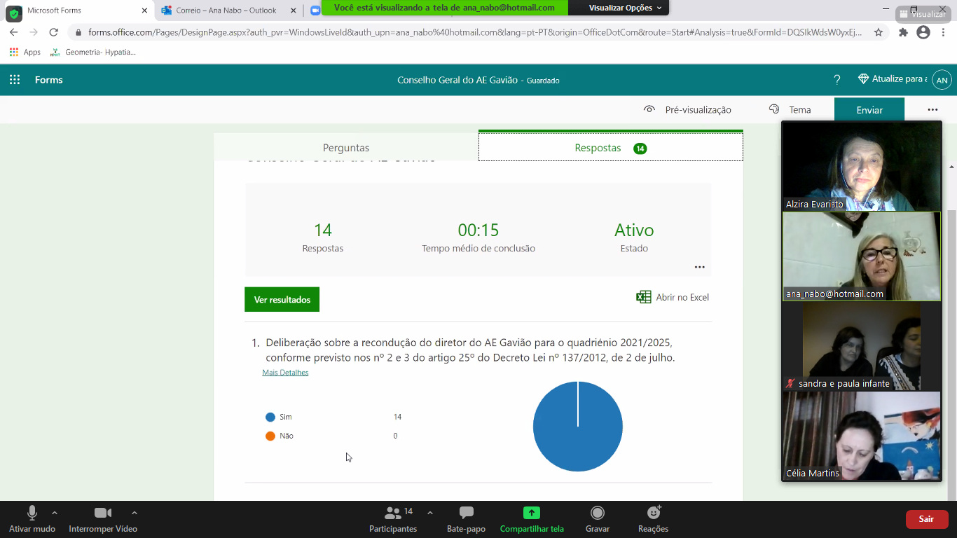This screenshot has height=538, width=957.
Task: Expand the video options arrow beside Interromper Vídeo
Action: pyautogui.click(x=135, y=512)
